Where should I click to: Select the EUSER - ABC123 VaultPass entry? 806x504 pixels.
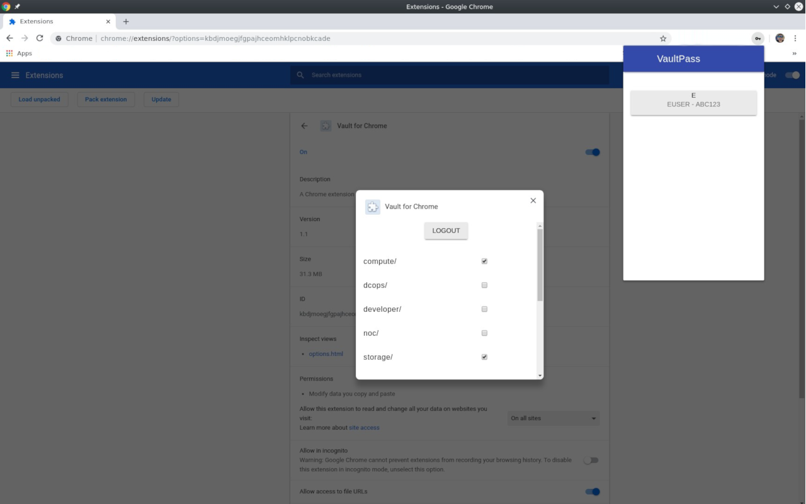click(693, 103)
